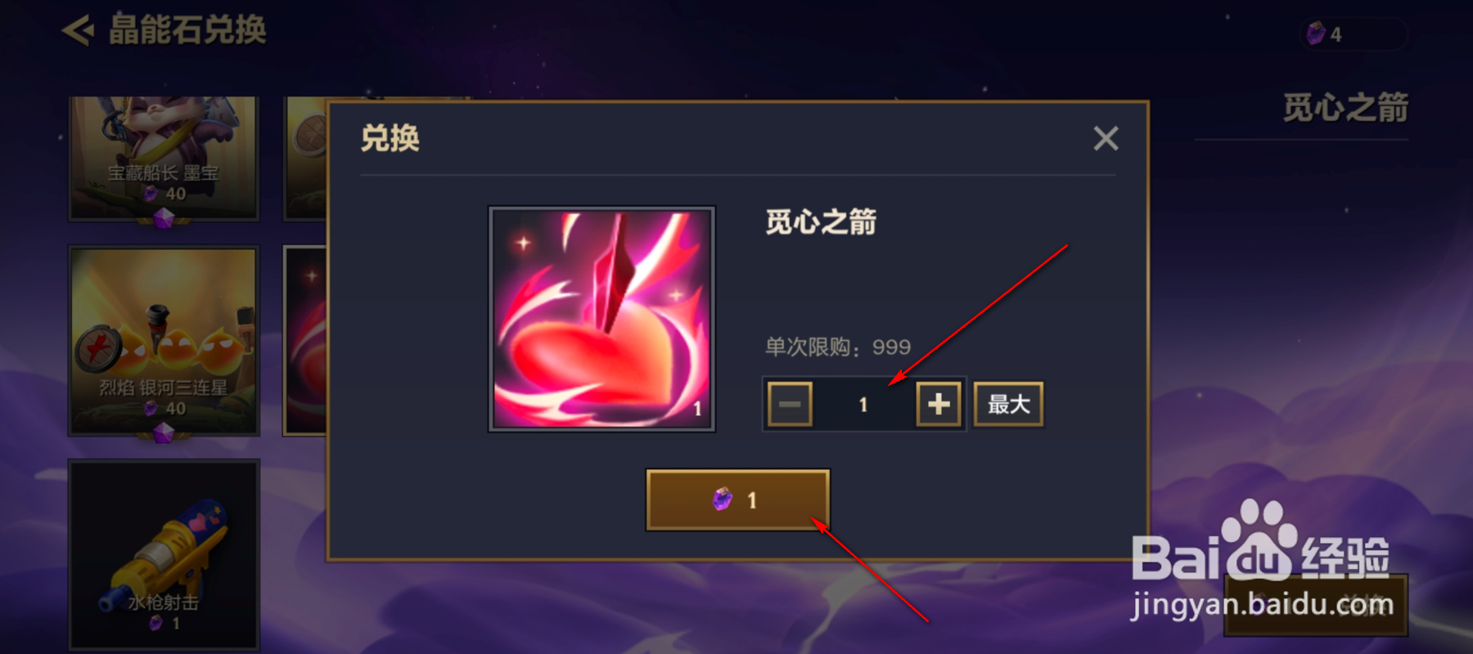Confirm exchange for 1 crystal gem
This screenshot has height=654, width=1473.
coord(738,499)
